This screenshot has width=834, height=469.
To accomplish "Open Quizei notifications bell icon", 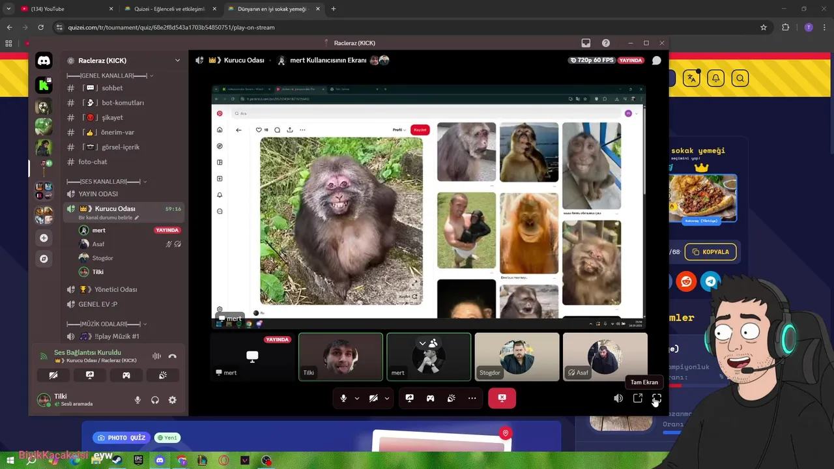I will point(715,78).
